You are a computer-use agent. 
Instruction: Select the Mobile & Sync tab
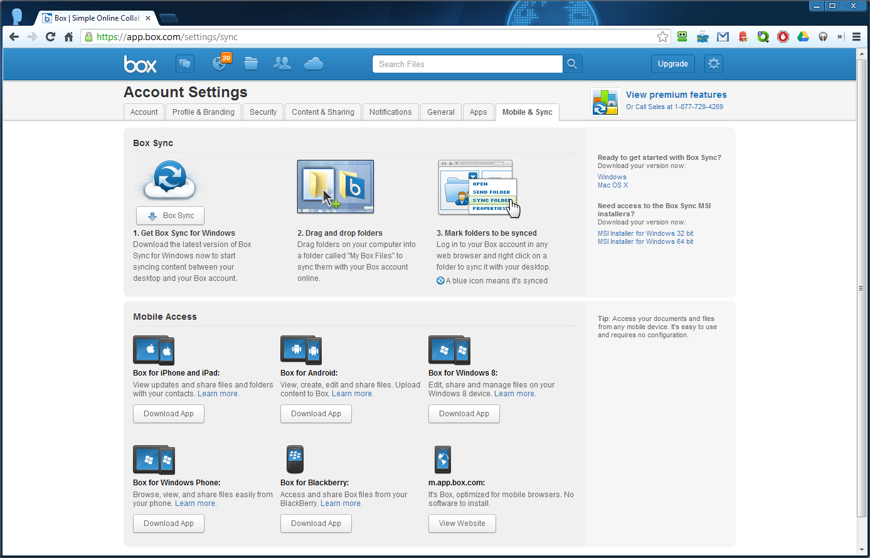(x=527, y=112)
